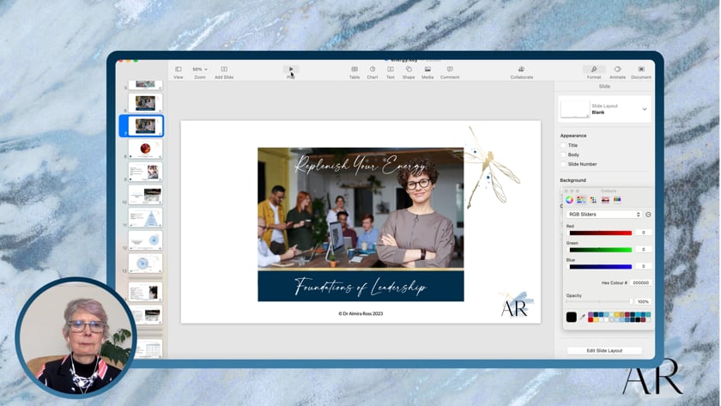
Task: Click the circular options button beside RGB Sliders
Action: click(648, 215)
